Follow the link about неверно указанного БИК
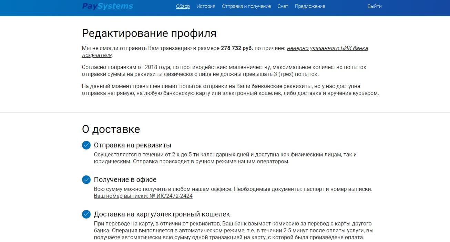 (x=327, y=48)
